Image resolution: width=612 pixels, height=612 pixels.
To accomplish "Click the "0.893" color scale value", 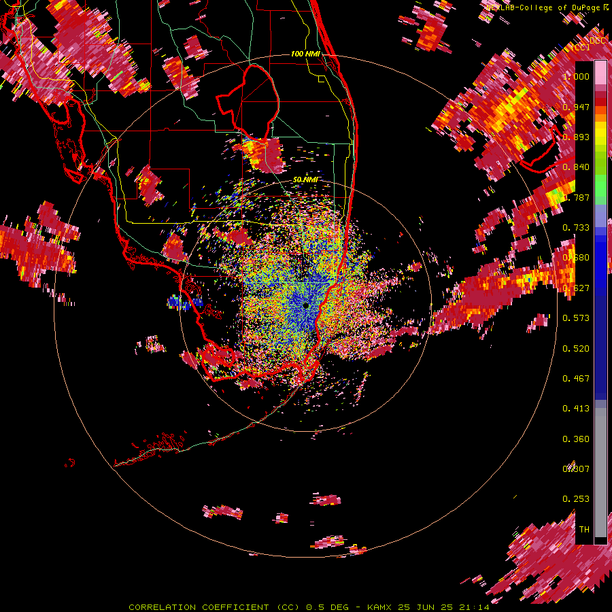I will point(576,137).
